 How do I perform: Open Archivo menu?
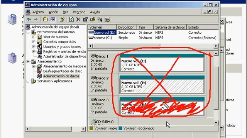coord(38,12)
